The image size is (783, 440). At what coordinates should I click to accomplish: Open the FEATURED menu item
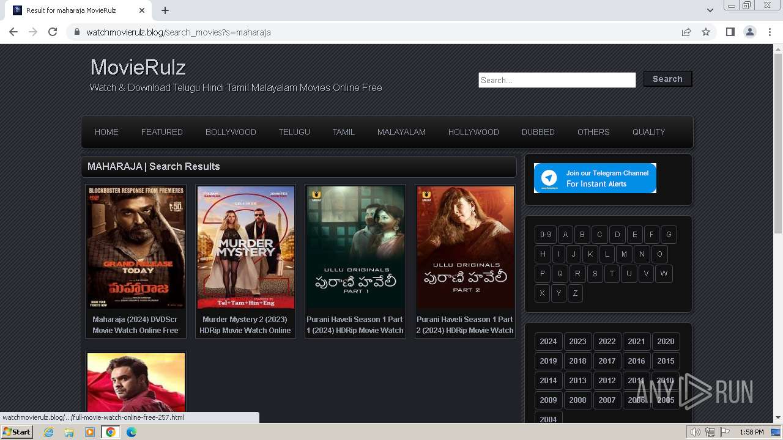click(162, 132)
